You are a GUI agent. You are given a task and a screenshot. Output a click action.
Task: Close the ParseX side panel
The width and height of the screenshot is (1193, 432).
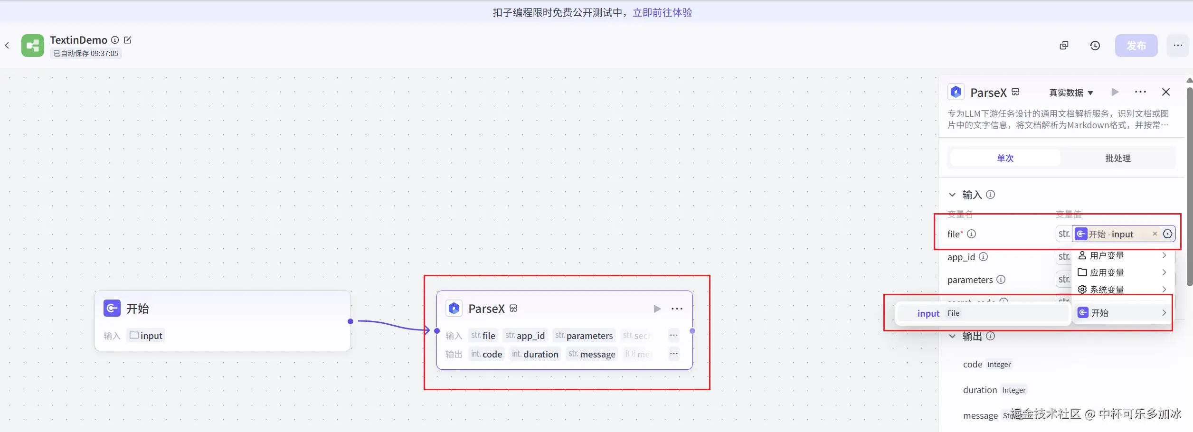click(x=1166, y=92)
